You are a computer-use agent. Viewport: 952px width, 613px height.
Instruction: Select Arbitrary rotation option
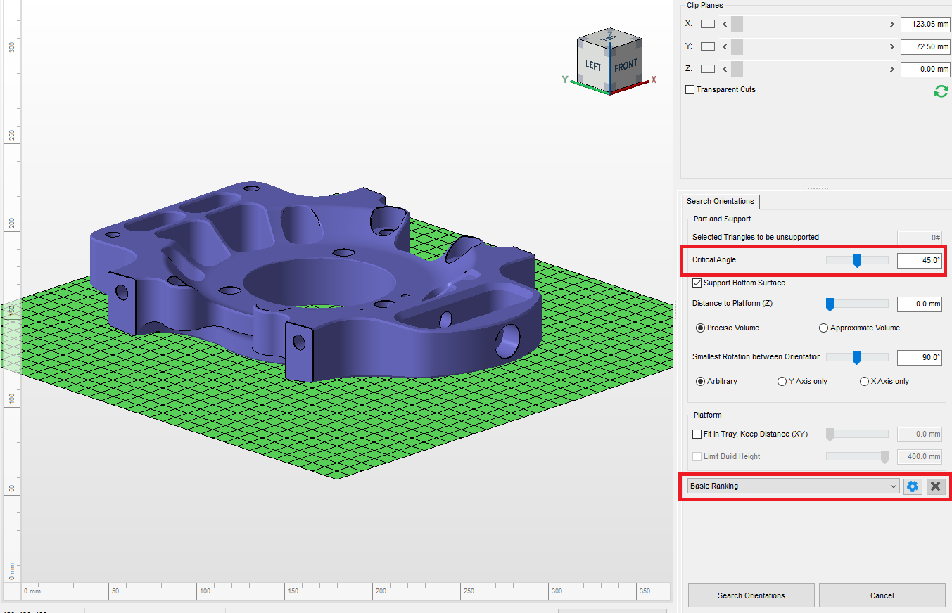[700, 381]
